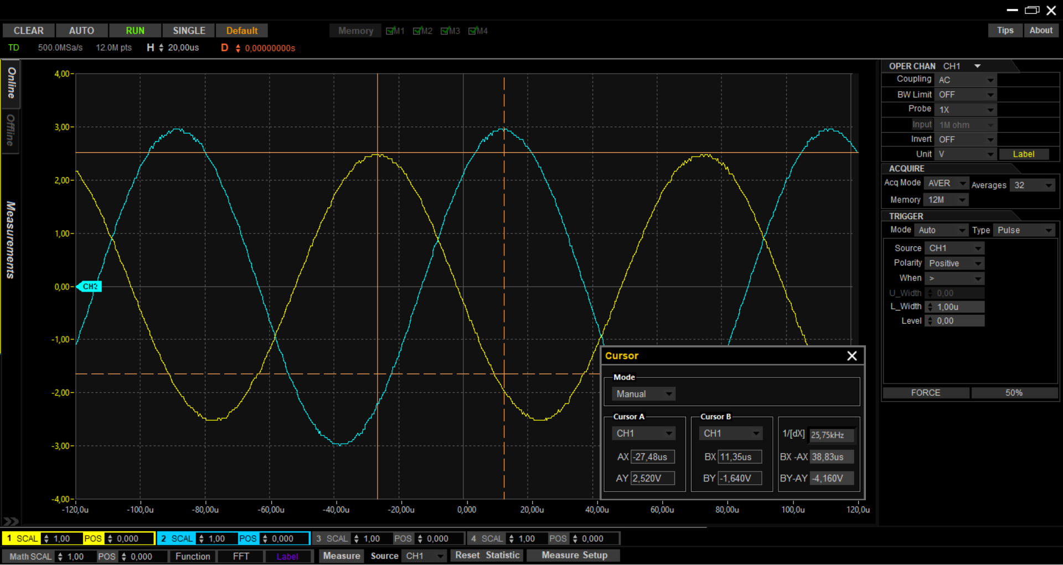
Task: Click Reset Statistic
Action: click(487, 555)
